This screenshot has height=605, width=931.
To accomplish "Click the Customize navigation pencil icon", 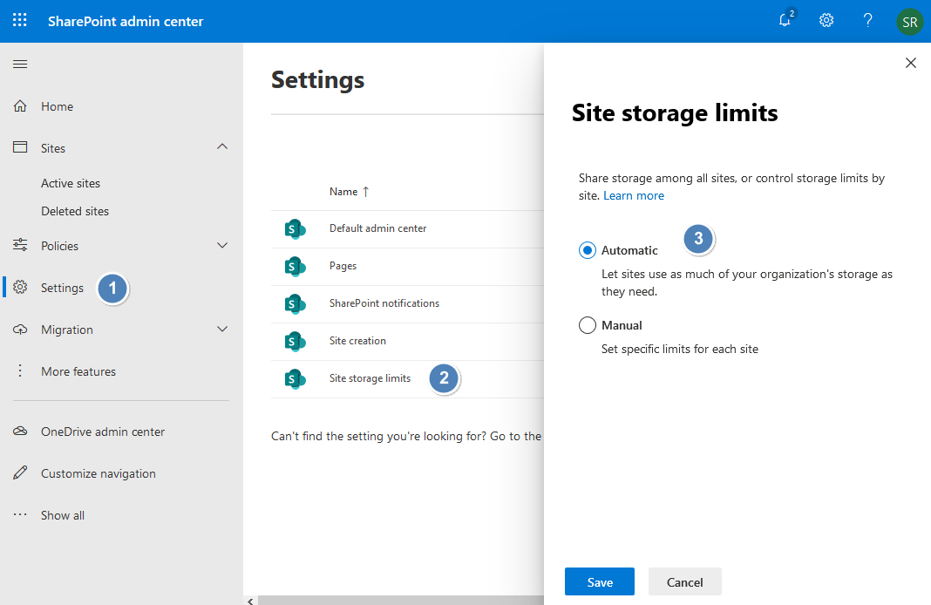I will click(20, 472).
